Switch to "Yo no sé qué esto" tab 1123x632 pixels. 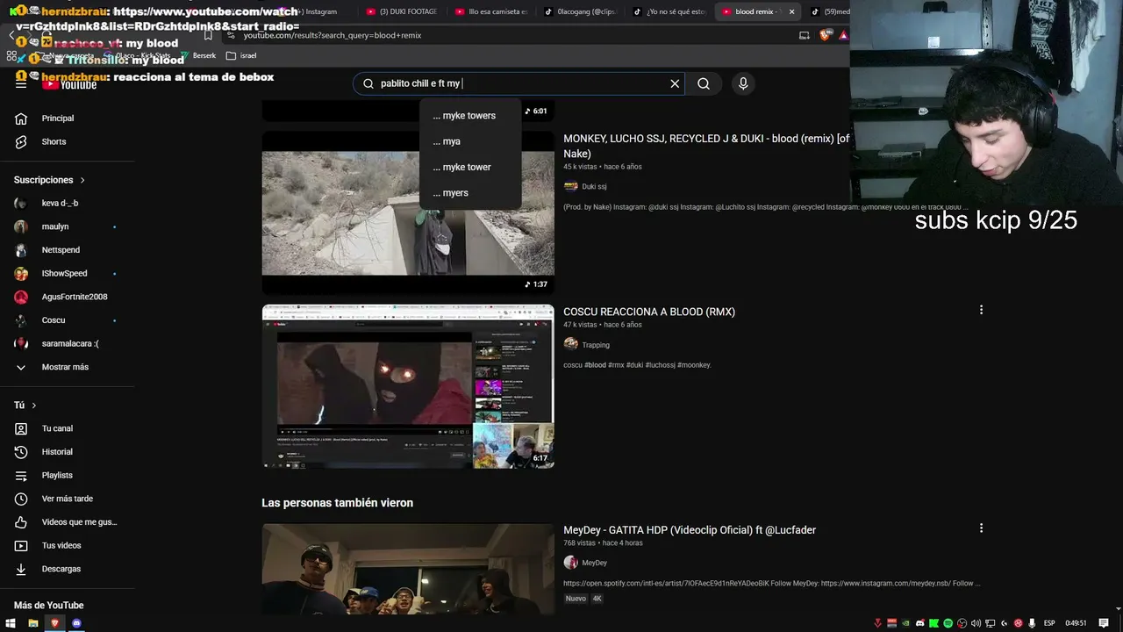coord(670,11)
